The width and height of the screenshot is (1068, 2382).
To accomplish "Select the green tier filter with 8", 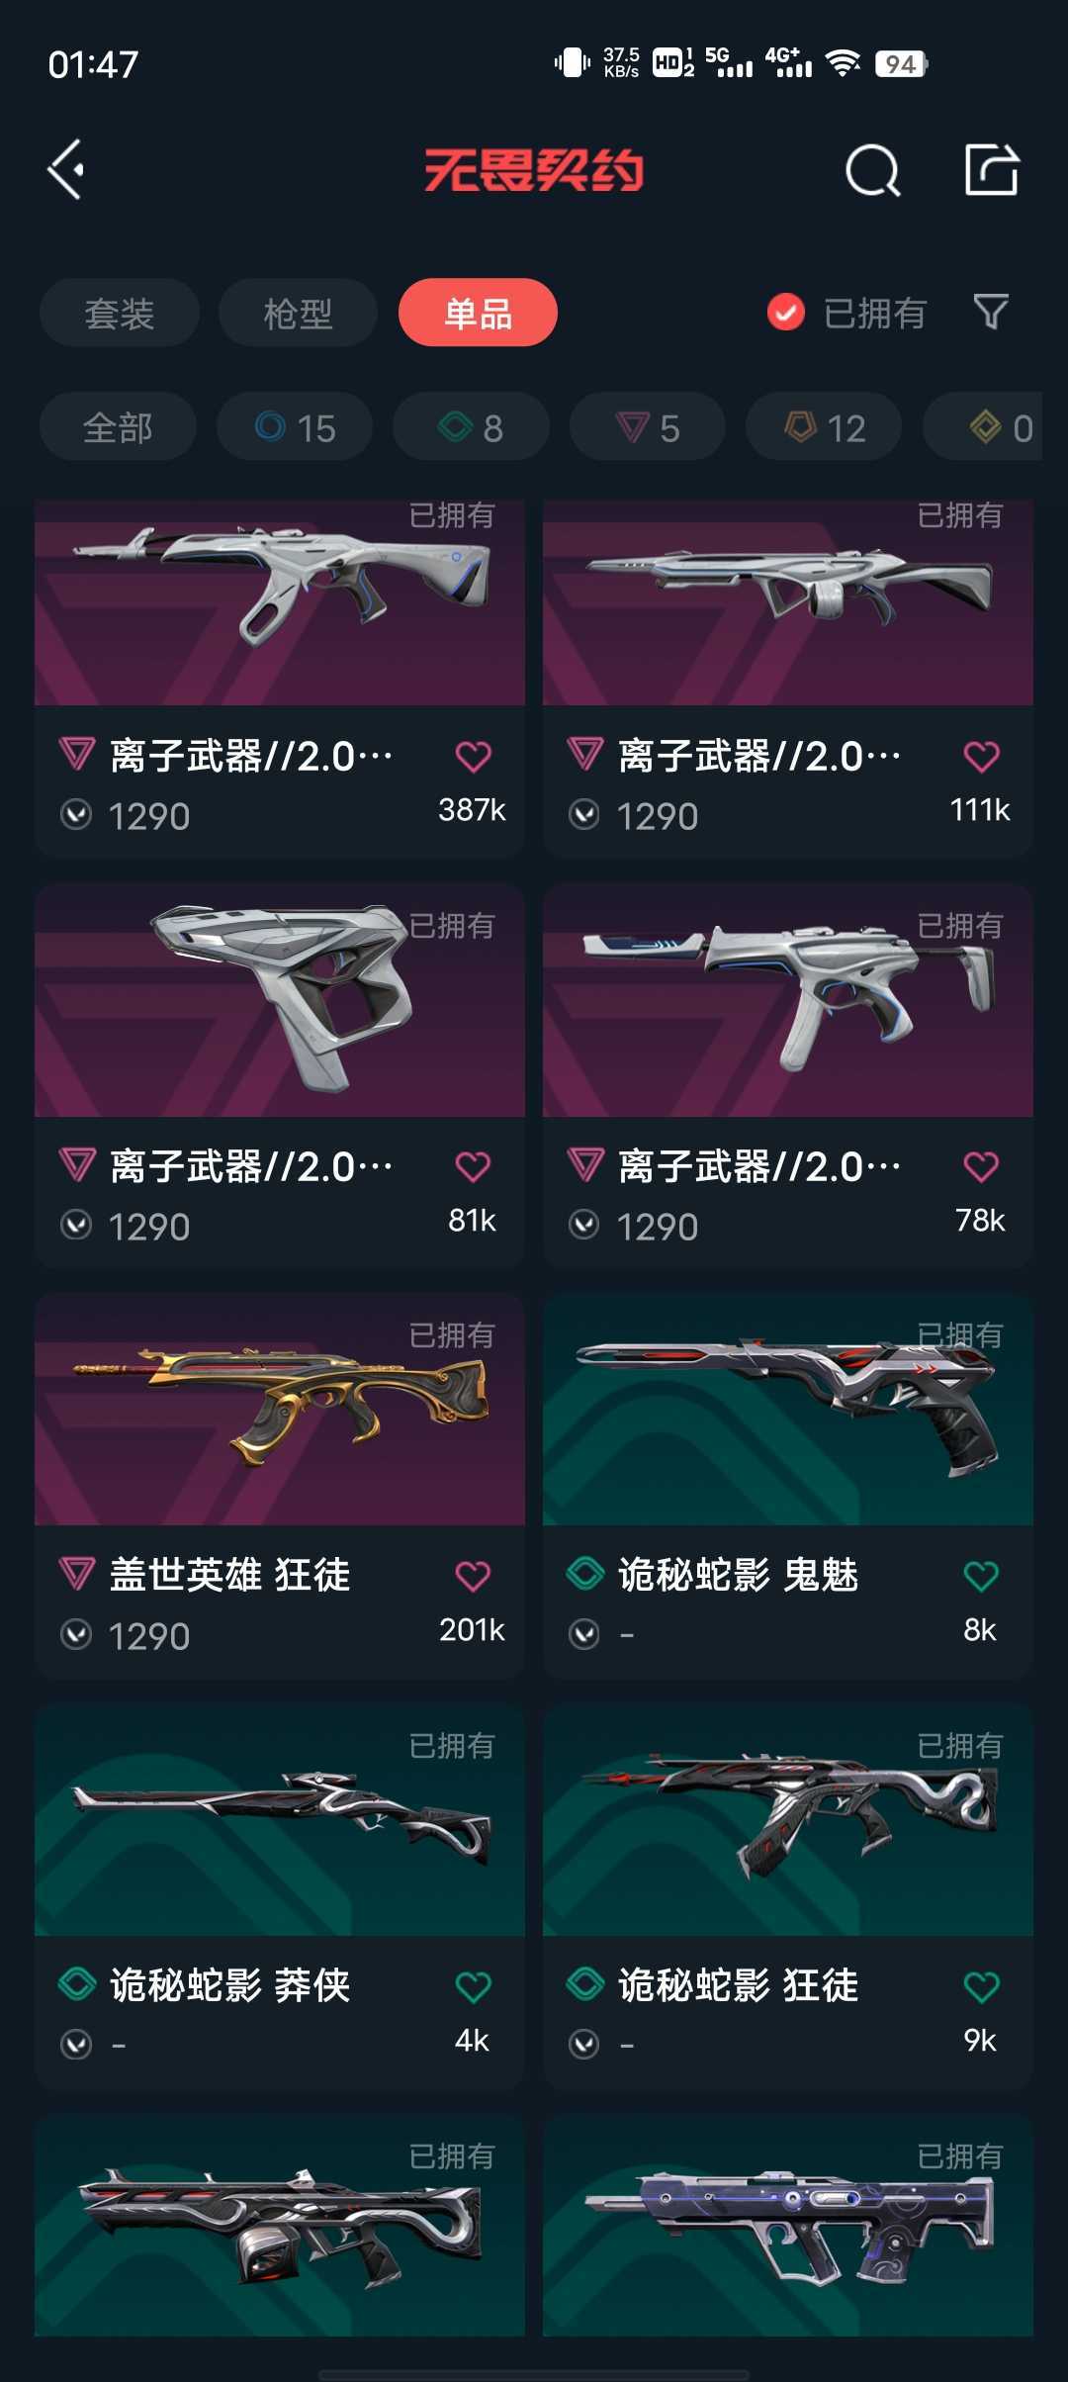I will 471,427.
